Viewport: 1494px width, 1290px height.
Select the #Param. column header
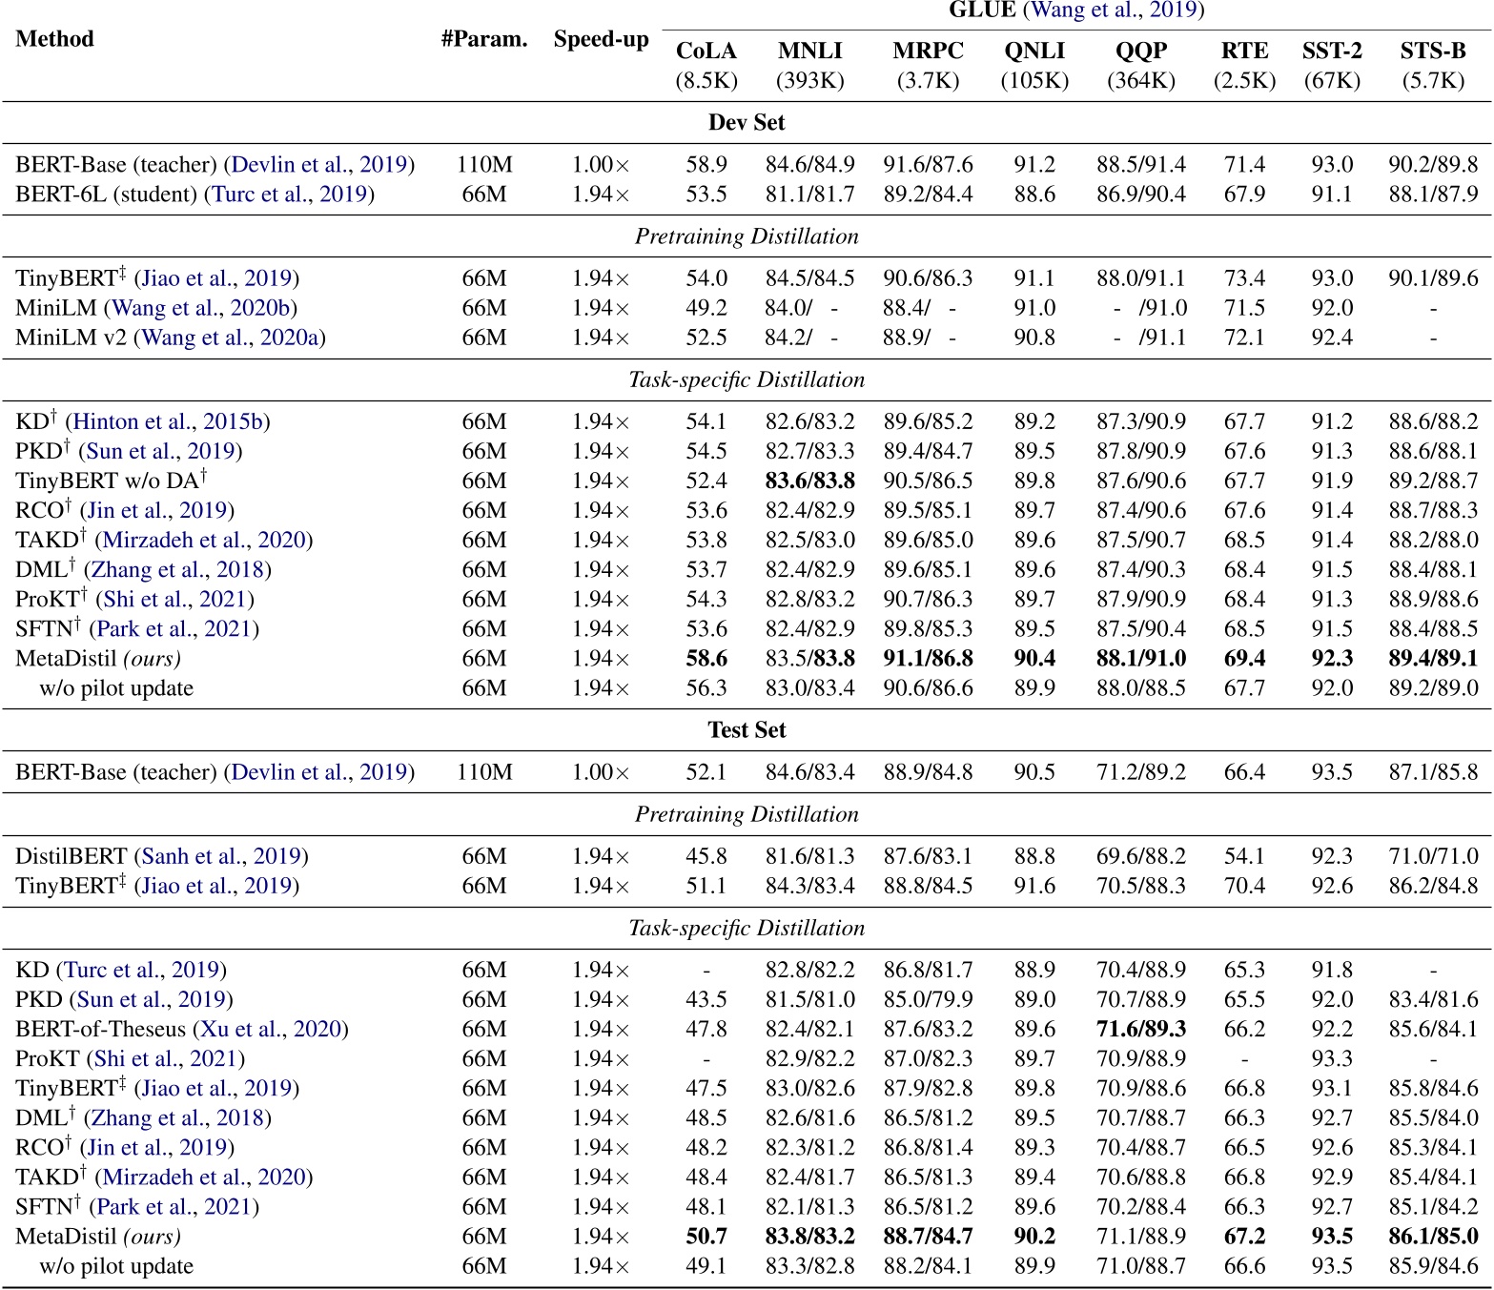point(484,40)
